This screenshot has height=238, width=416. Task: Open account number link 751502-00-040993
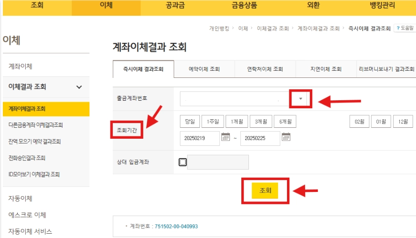coord(176,226)
